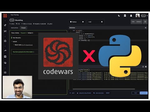
Task: Click the Test Results heading
Action: click(17, 38)
